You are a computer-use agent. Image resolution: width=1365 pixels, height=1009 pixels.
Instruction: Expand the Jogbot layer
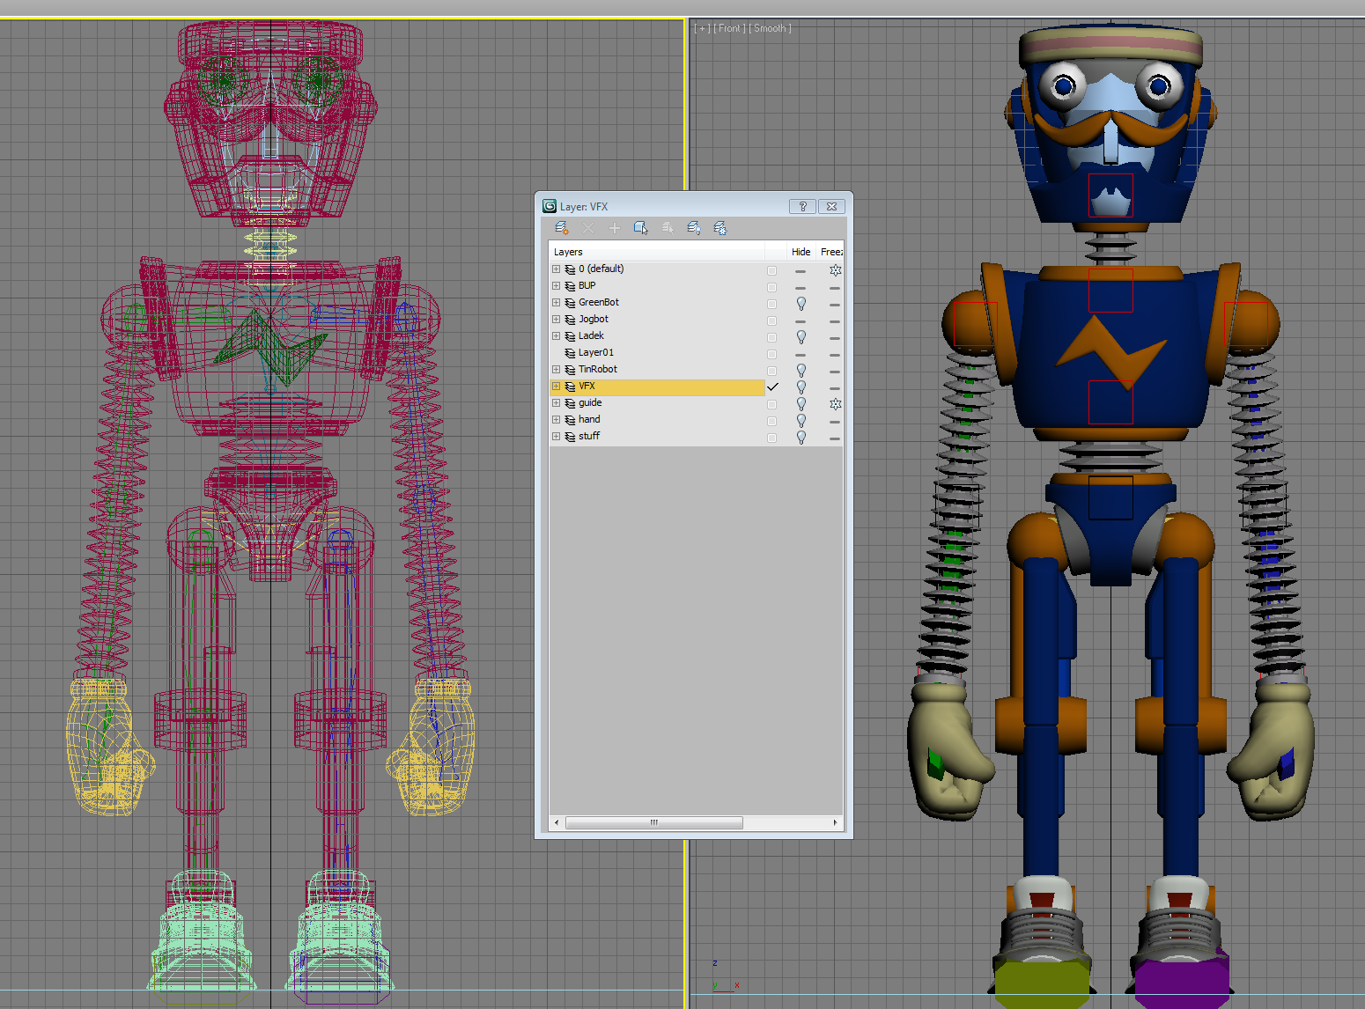coord(556,320)
